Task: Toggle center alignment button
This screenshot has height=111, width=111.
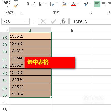Action: (104, 4)
